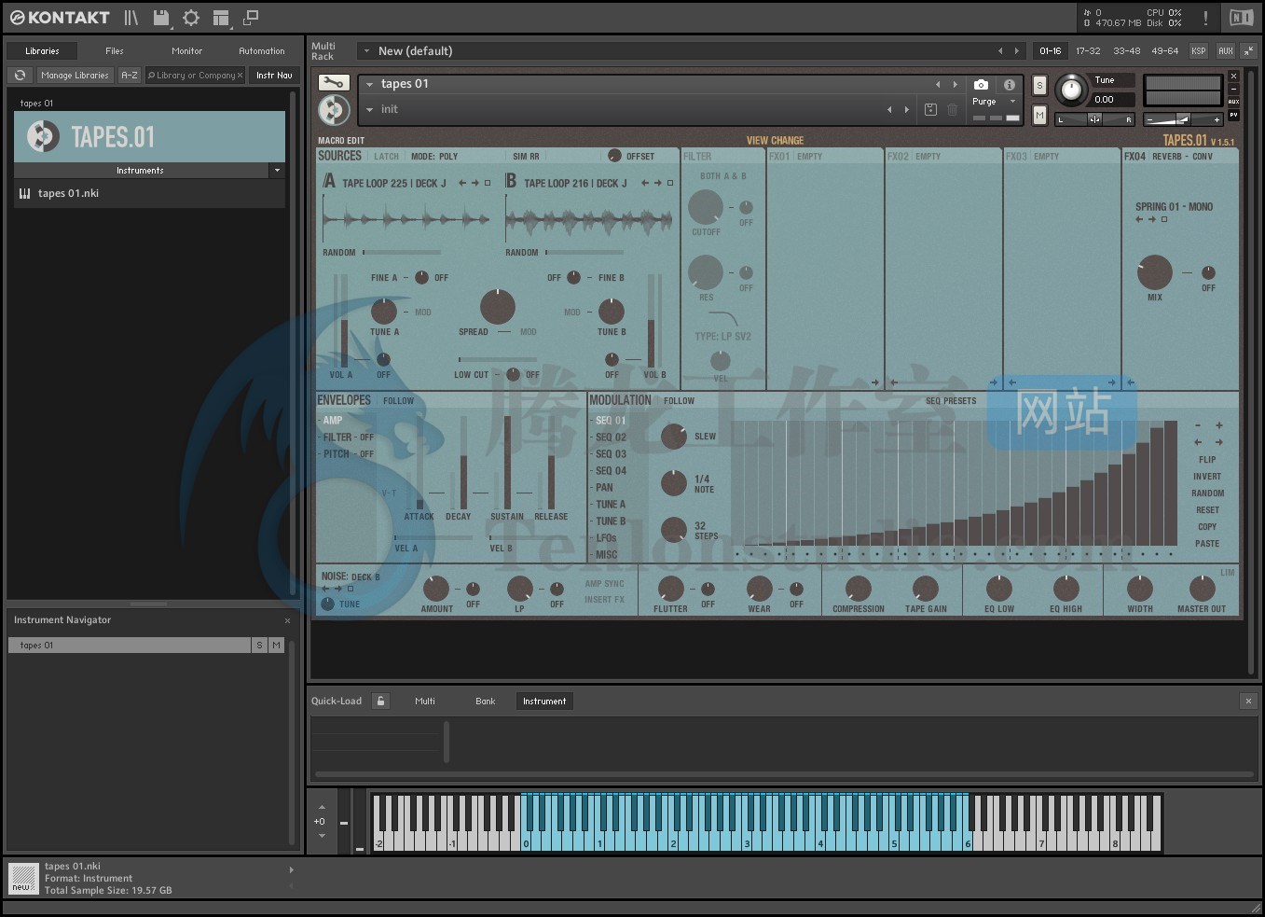Viewport: 1265px width, 917px height.
Task: Save the current snapshot
Action: (x=930, y=109)
